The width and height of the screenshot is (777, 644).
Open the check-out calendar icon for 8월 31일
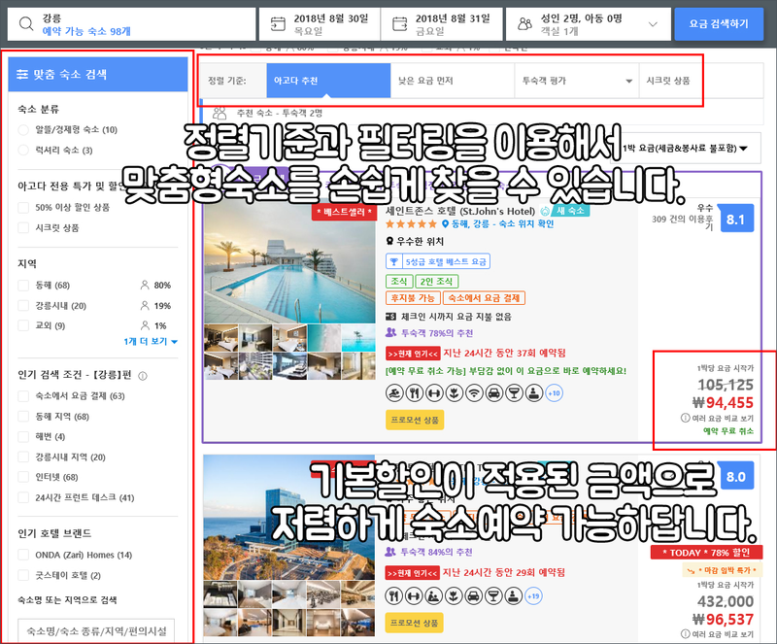pos(399,23)
